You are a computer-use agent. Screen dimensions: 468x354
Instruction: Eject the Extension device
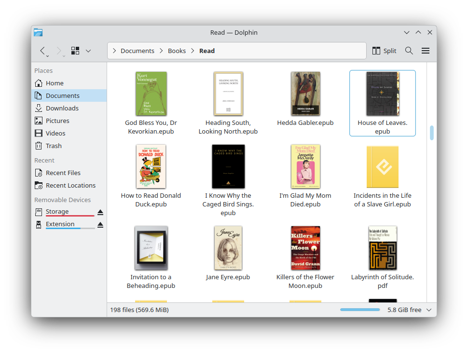(x=100, y=225)
